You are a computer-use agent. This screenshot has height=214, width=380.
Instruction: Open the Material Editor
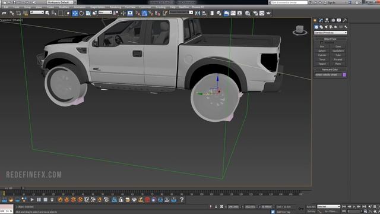pos(248,13)
